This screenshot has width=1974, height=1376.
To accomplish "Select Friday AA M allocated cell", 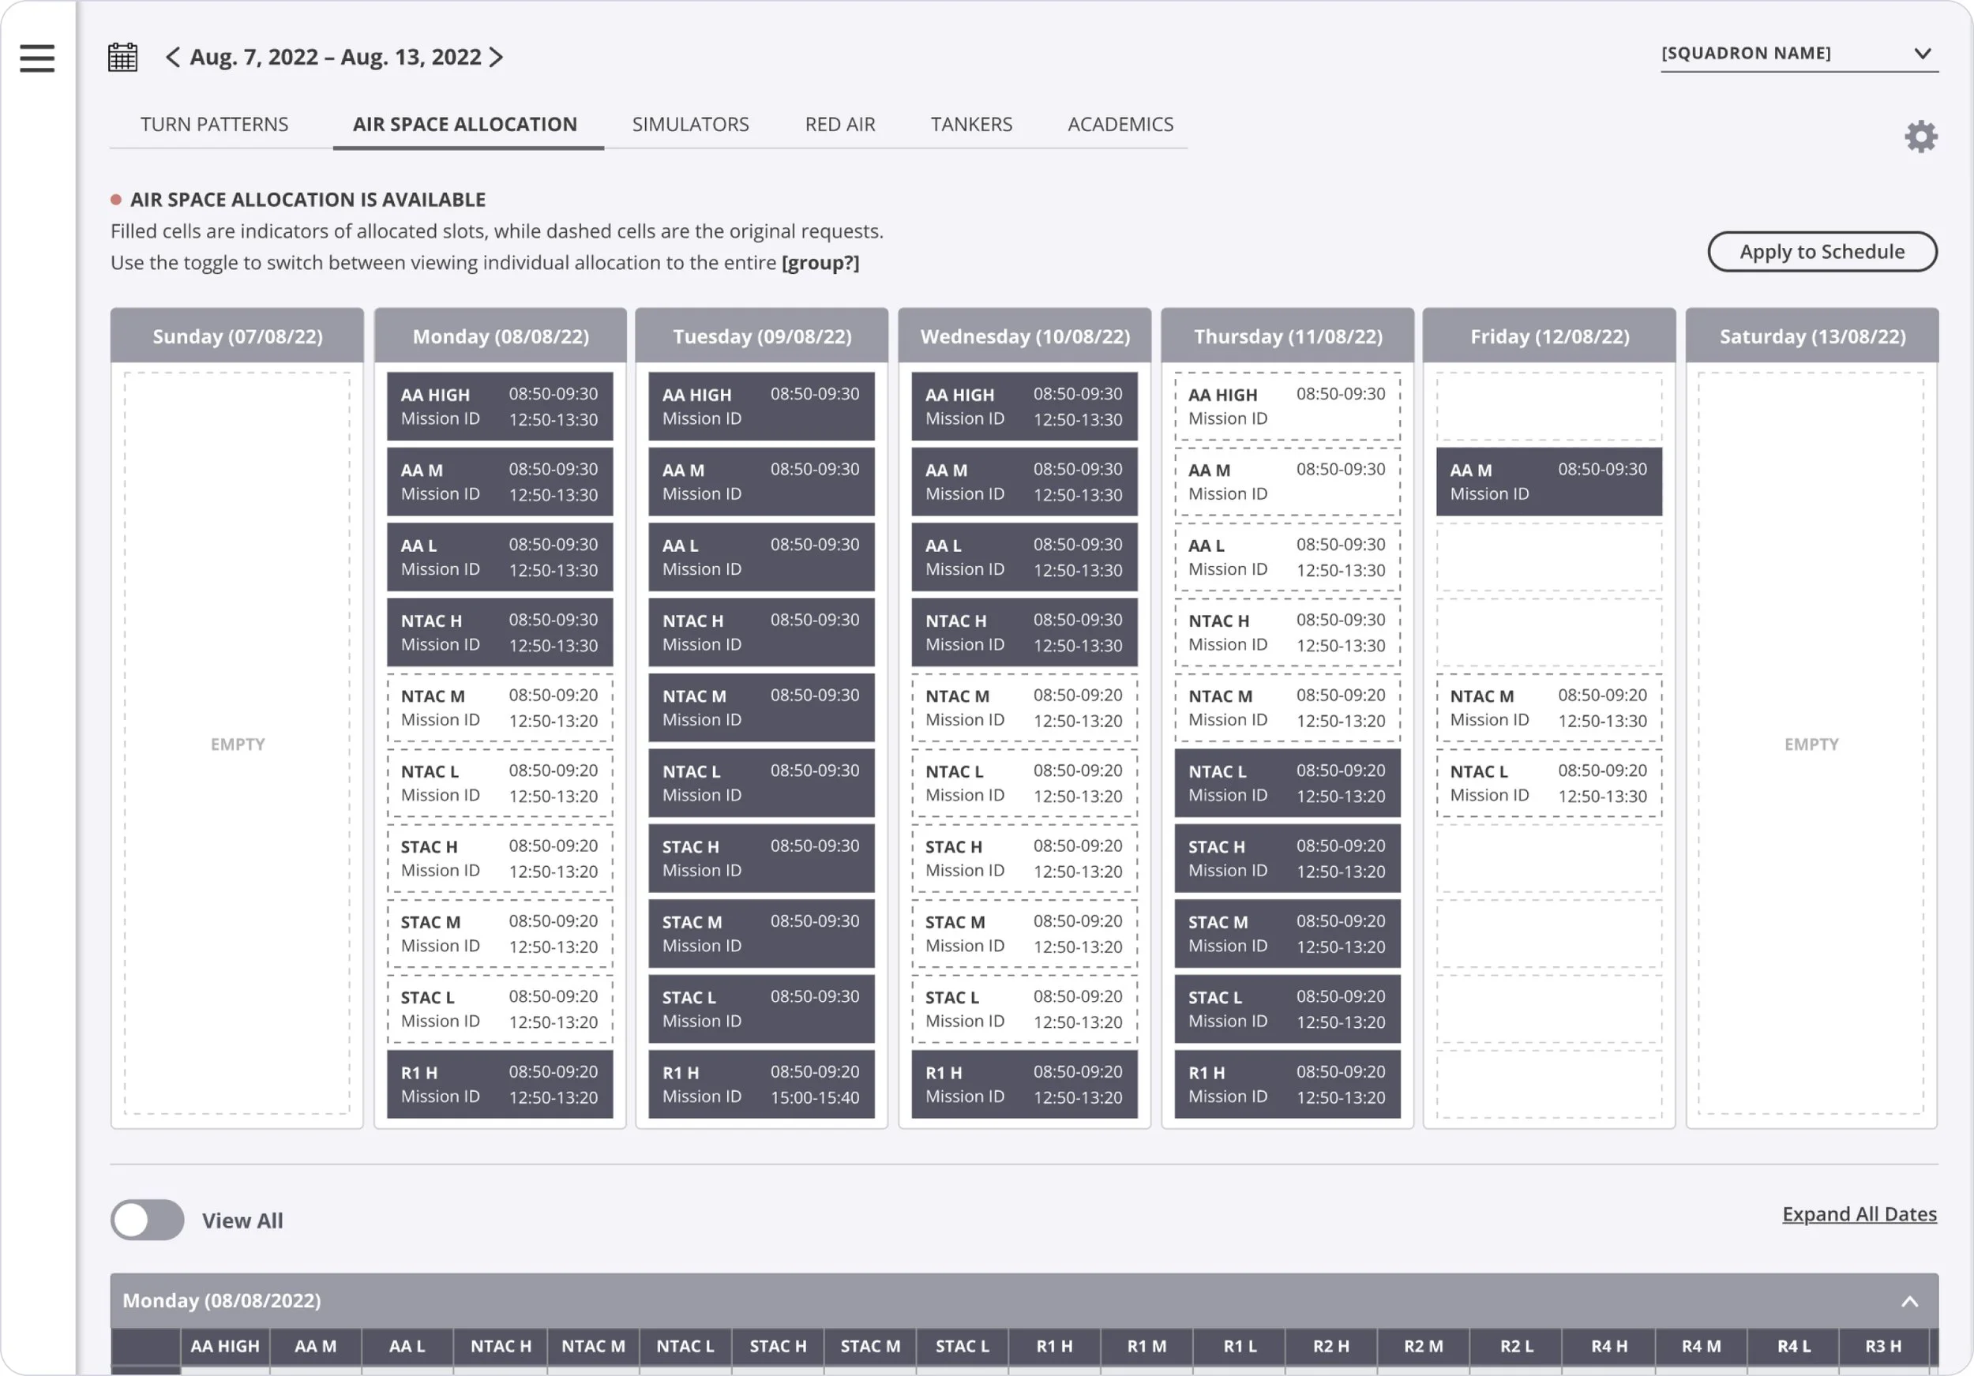I will (1548, 482).
